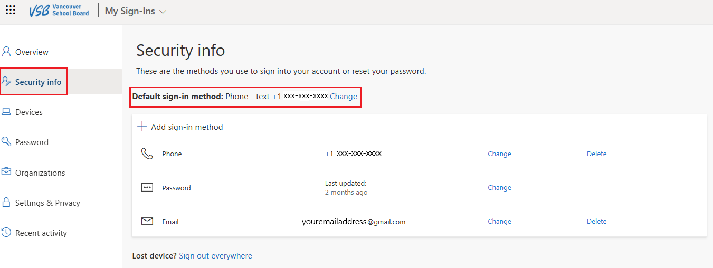
Task: Click the Recent activity clock icon
Action: [6, 232]
